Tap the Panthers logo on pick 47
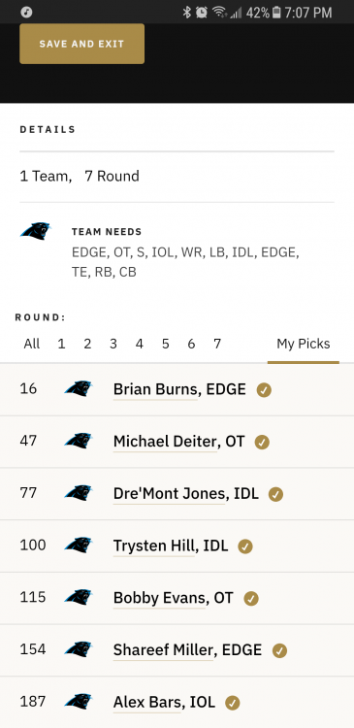Image resolution: width=354 pixels, height=728 pixels. (79, 441)
